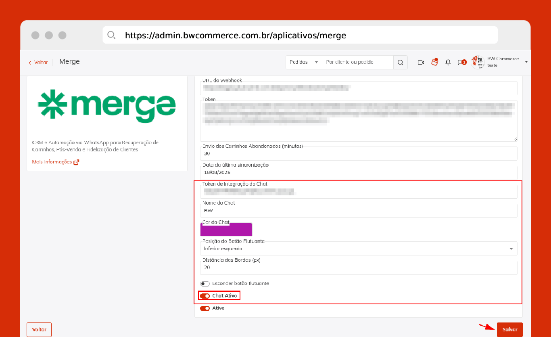The image size is (551, 337).
Task: Toggle the Esconder botão flutuante switch
Action: pyautogui.click(x=205, y=283)
